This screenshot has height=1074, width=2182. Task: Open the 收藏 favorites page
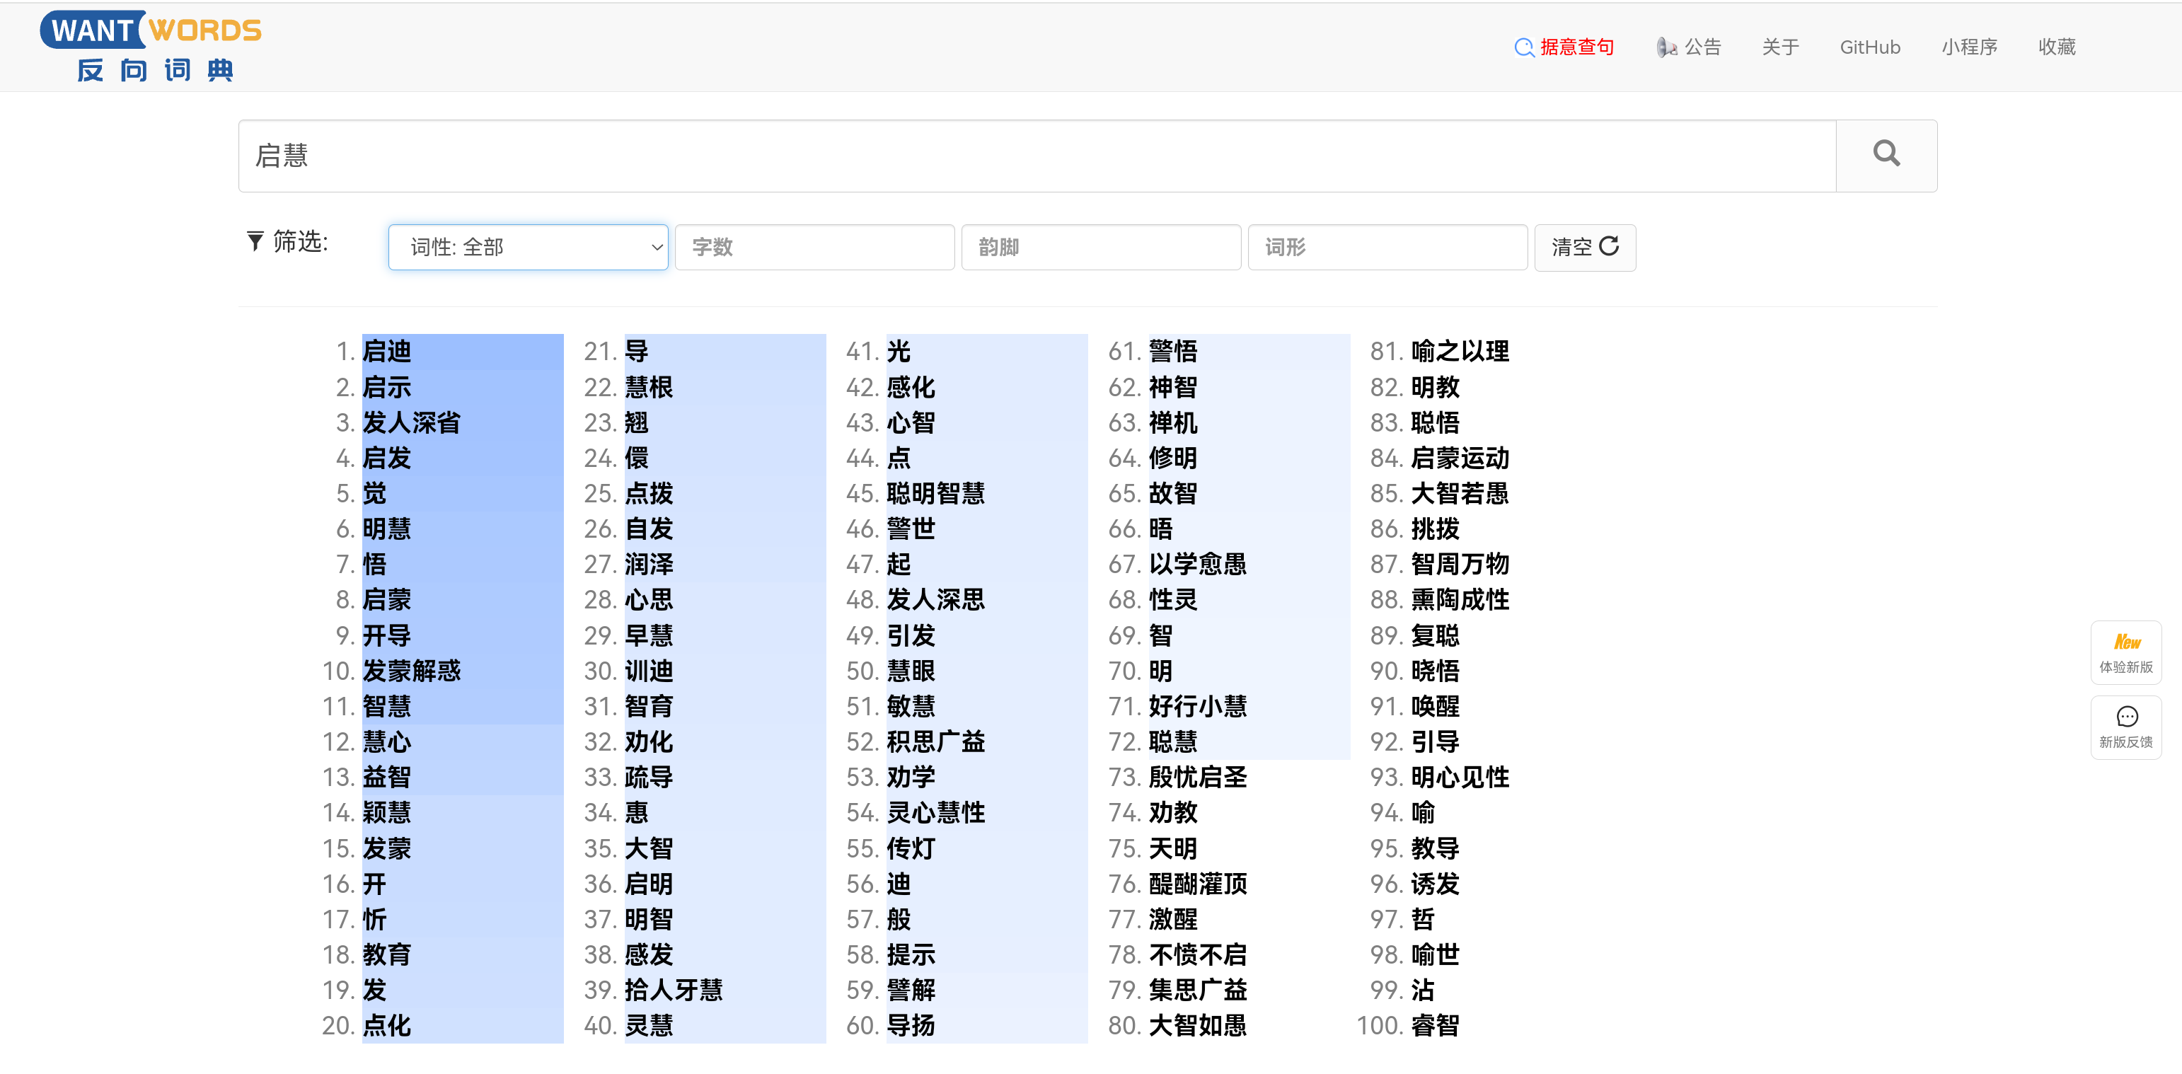tap(2056, 47)
